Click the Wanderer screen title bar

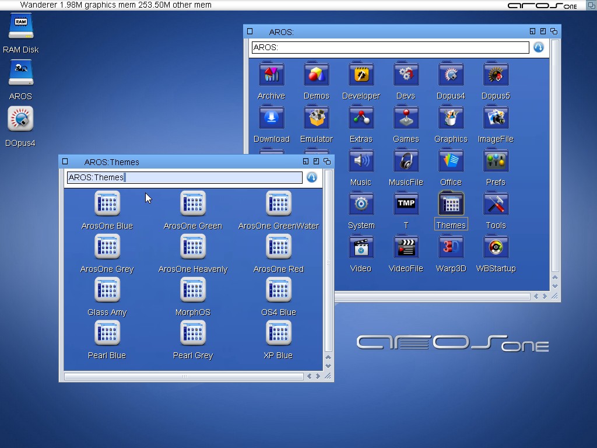tap(233, 5)
